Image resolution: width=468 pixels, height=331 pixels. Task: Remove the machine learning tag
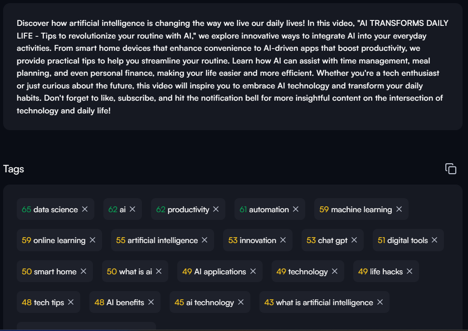(399, 209)
